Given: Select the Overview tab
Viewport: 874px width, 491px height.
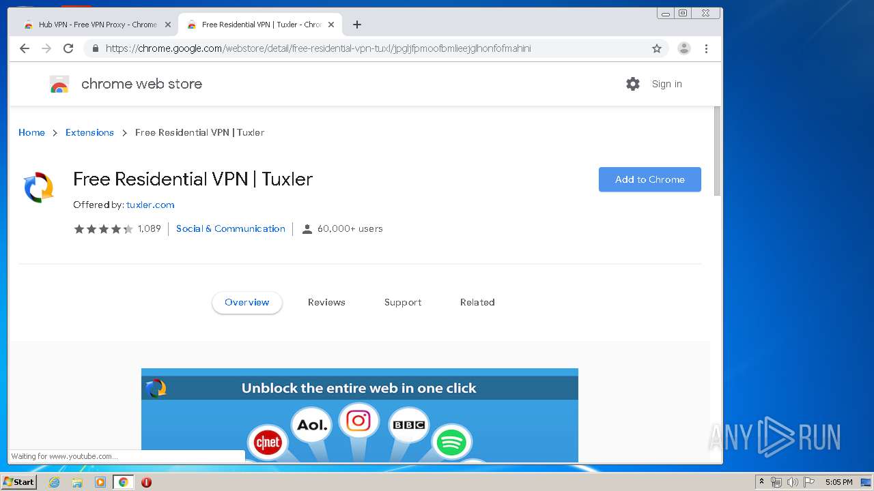Looking at the screenshot, I should point(247,302).
